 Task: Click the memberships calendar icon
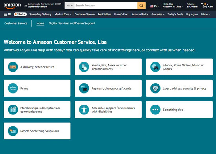tap(13, 110)
